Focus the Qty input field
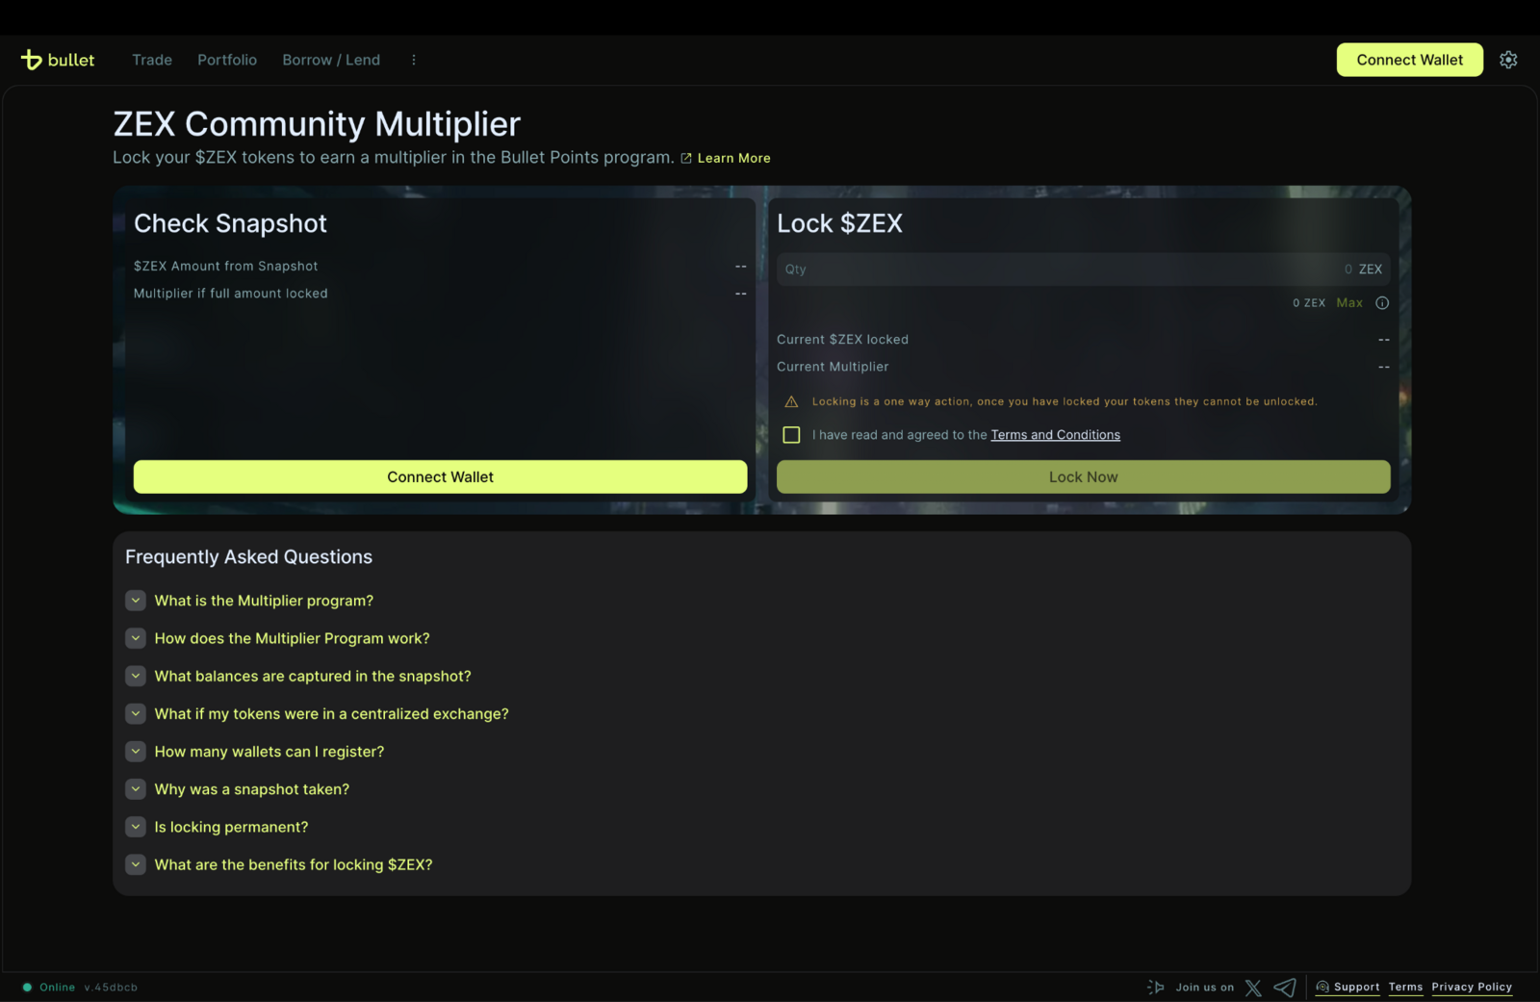 (1083, 270)
